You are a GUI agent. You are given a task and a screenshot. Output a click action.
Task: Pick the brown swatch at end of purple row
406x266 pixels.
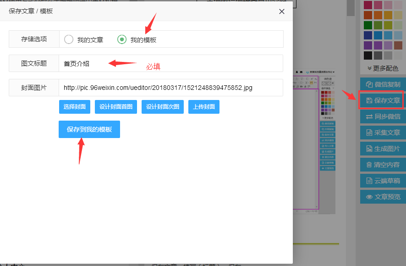pos(398,45)
